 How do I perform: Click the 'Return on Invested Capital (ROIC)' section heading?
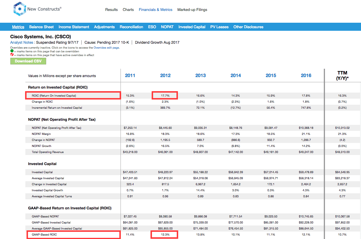pyautogui.click(x=58, y=87)
